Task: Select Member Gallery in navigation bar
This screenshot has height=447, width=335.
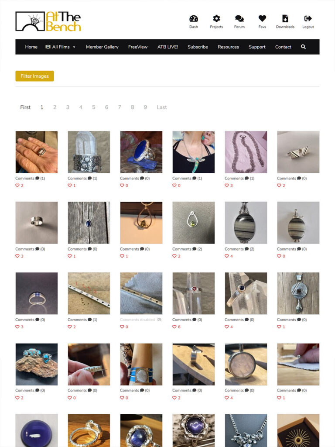Action: click(x=102, y=47)
